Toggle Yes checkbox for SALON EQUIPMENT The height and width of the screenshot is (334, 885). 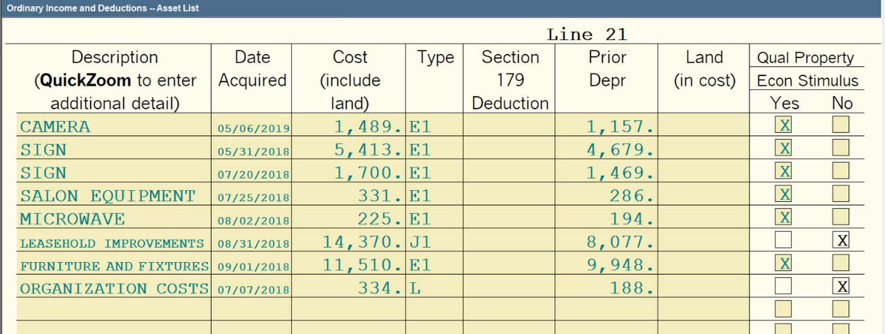pos(784,194)
